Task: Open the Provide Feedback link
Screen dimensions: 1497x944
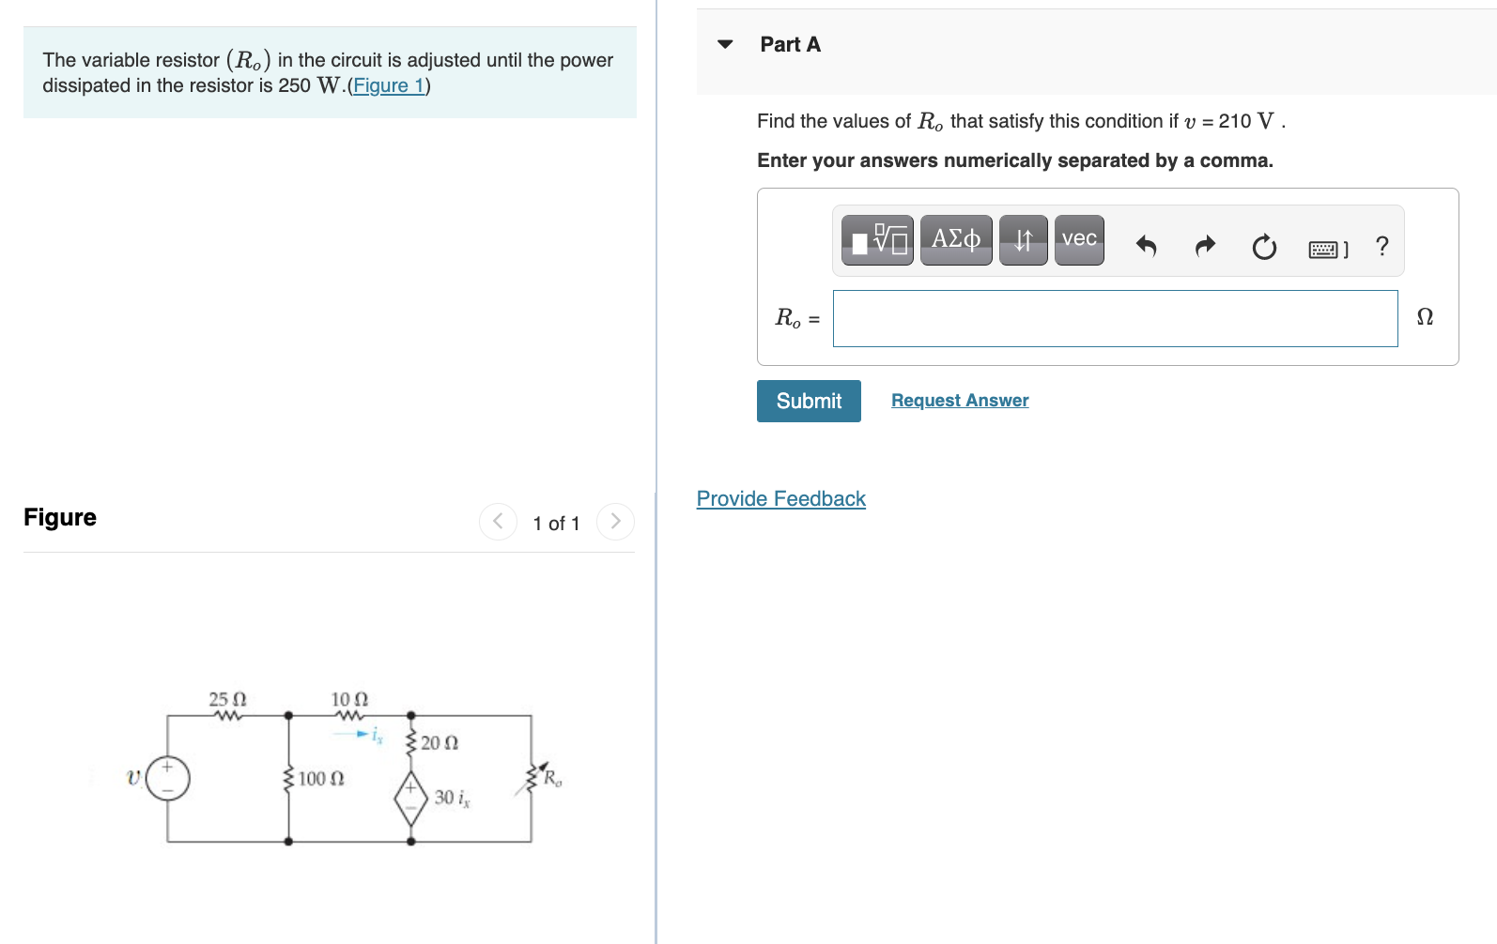Action: (780, 498)
